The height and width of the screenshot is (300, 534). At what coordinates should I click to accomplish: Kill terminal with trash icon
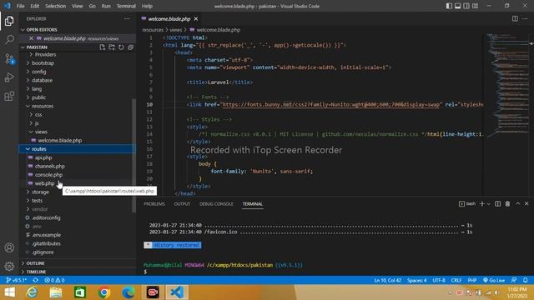507,203
